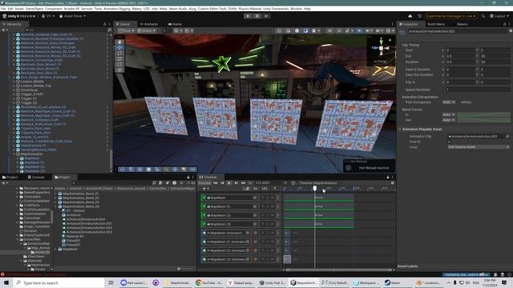Switch to the Animator tab

149,24
